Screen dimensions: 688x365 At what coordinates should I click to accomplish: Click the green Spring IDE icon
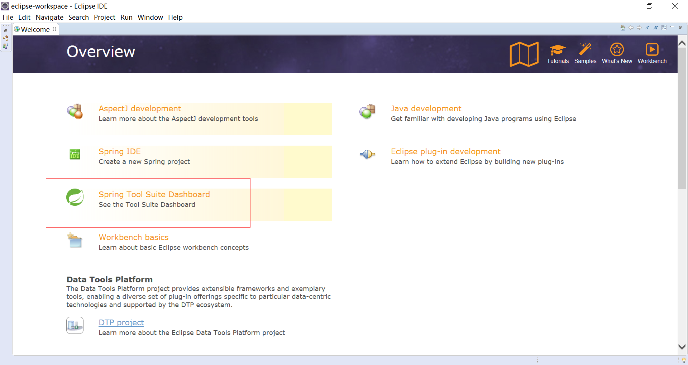[x=75, y=154]
